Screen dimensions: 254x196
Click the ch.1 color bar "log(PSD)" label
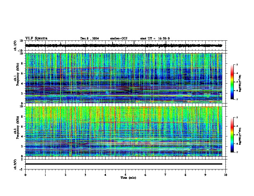(x=240, y=83)
